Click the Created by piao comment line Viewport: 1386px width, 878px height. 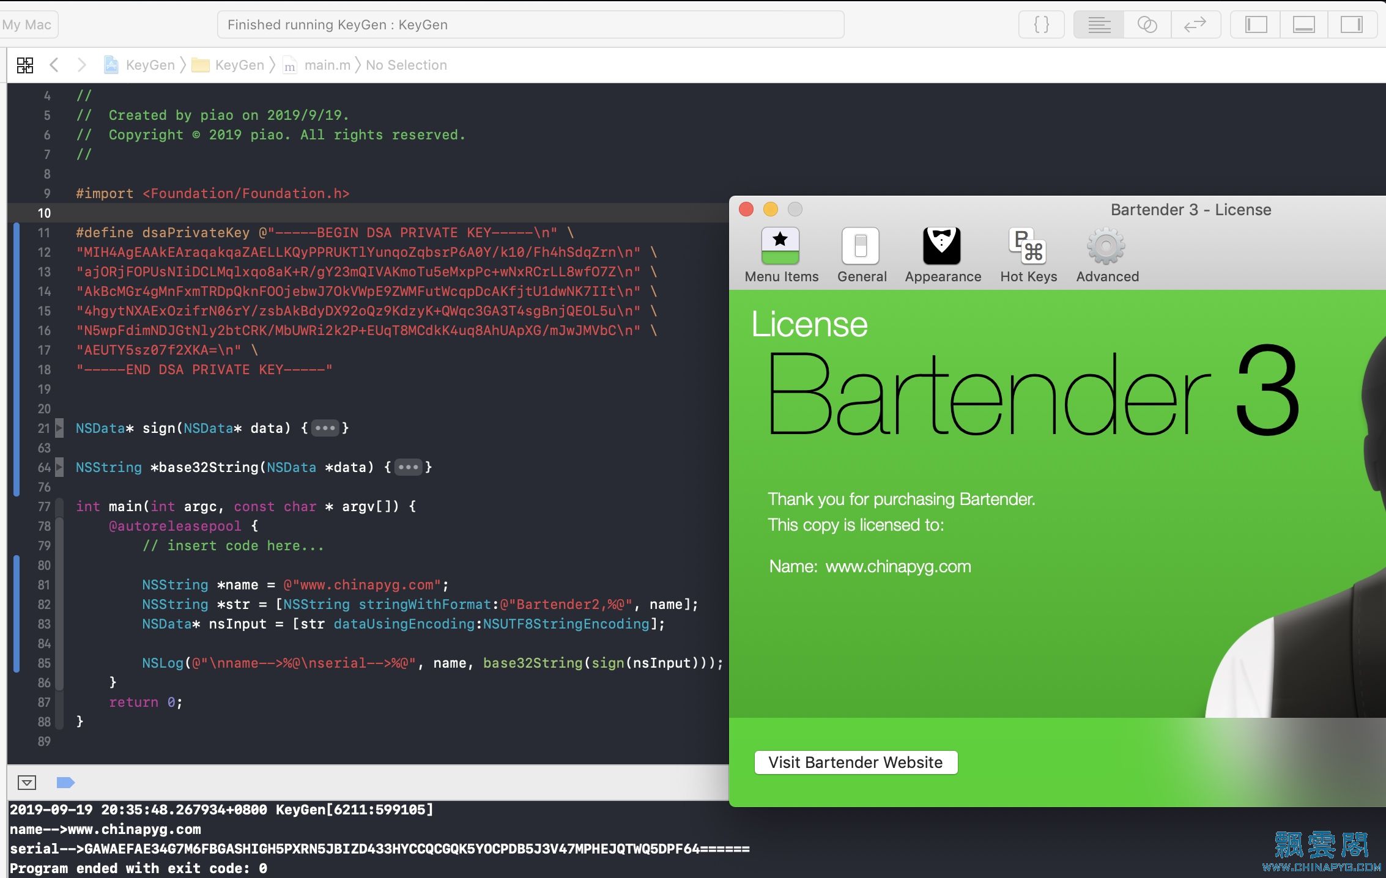tap(212, 115)
